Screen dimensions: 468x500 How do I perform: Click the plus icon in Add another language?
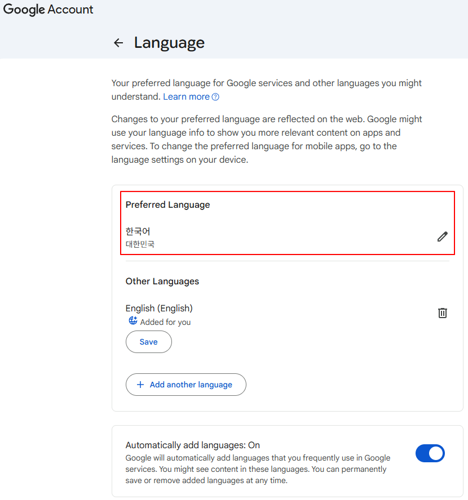tap(141, 385)
